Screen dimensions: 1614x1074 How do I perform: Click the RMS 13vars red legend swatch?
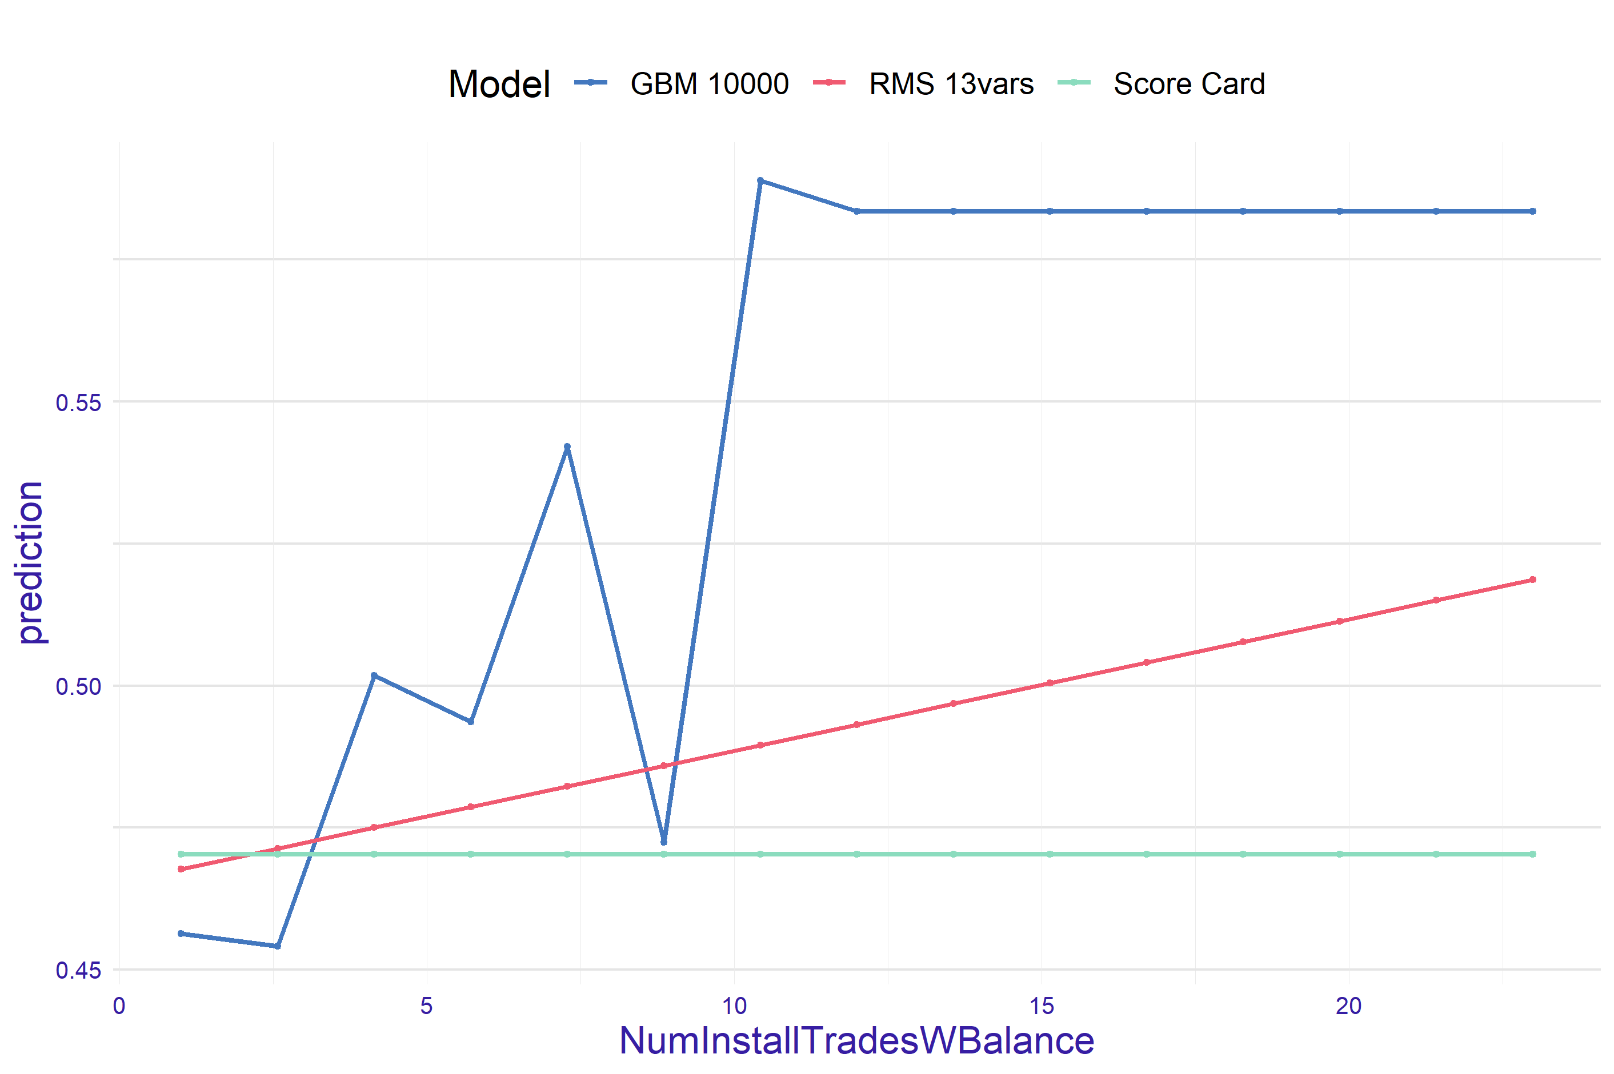click(x=828, y=83)
